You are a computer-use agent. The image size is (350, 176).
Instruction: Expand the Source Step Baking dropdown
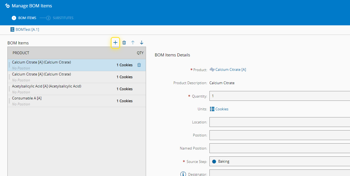point(279,161)
